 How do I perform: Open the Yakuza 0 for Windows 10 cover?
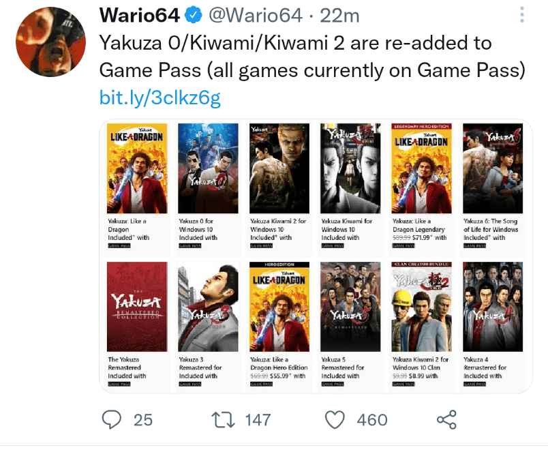[x=208, y=167]
